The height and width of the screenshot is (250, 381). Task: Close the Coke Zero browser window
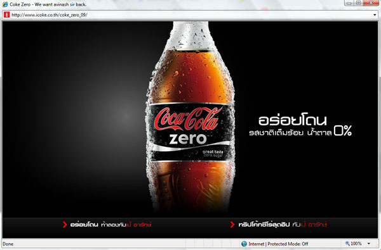click(x=371, y=3)
